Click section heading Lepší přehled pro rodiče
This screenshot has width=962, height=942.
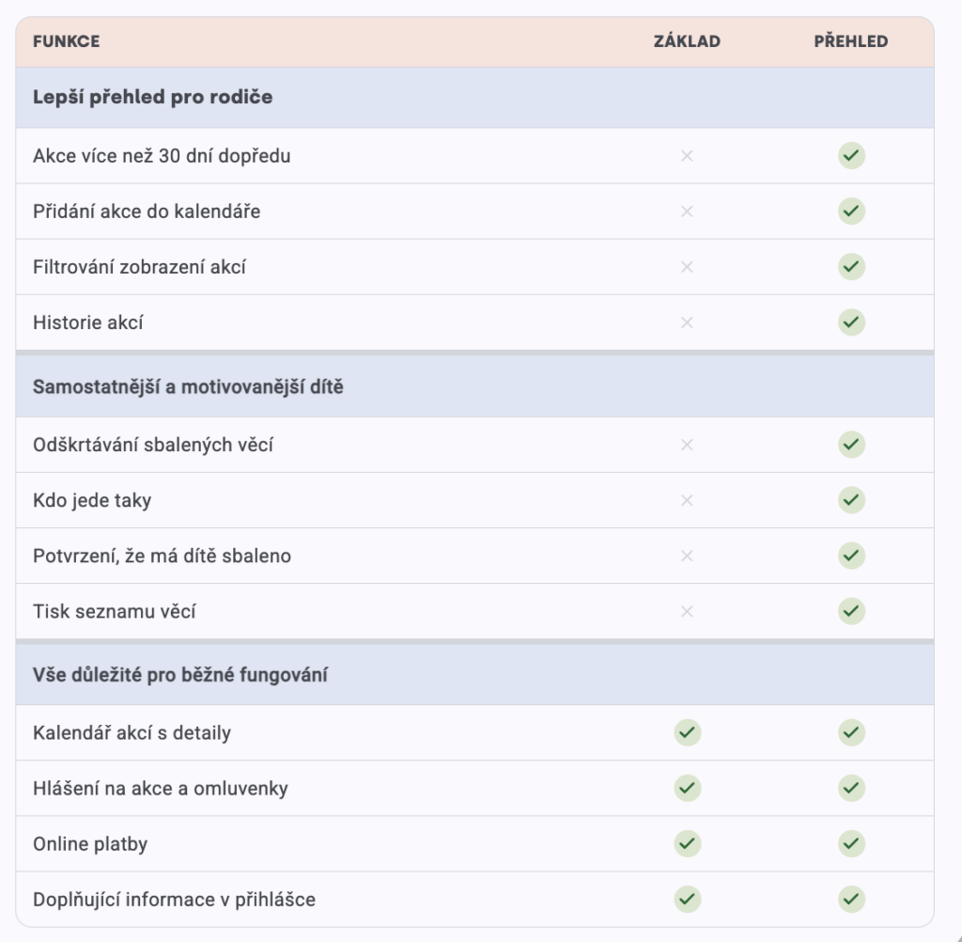(x=153, y=97)
